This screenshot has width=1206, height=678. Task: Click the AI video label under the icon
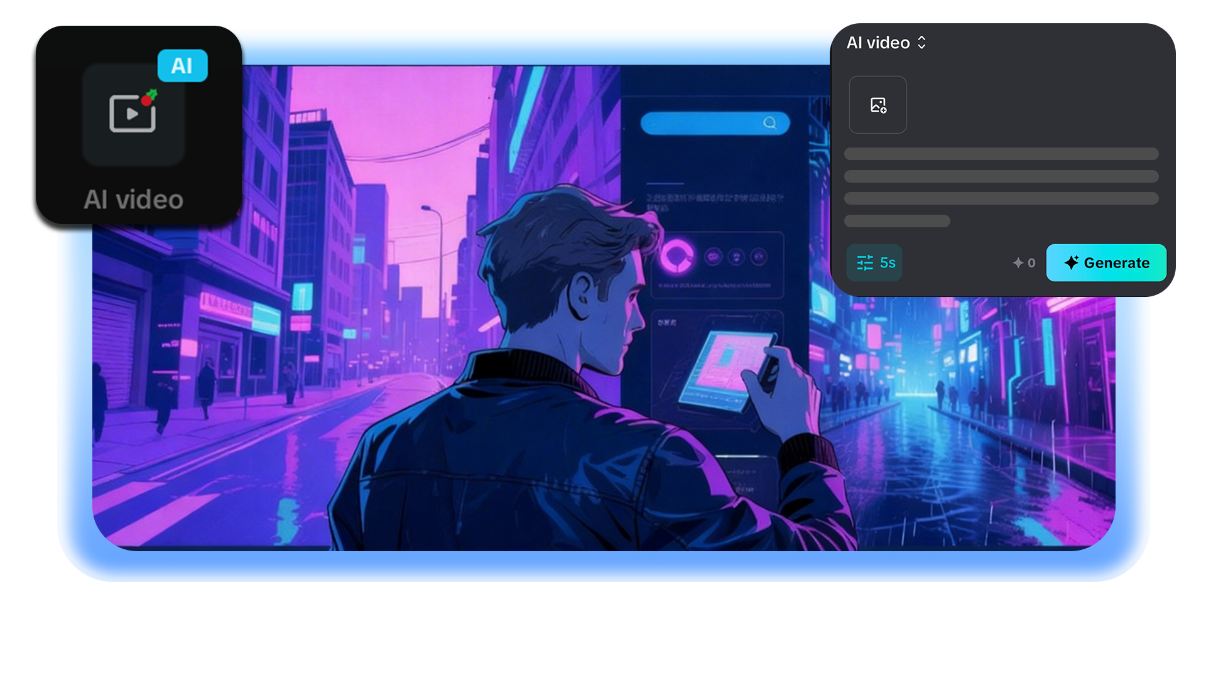tap(133, 200)
